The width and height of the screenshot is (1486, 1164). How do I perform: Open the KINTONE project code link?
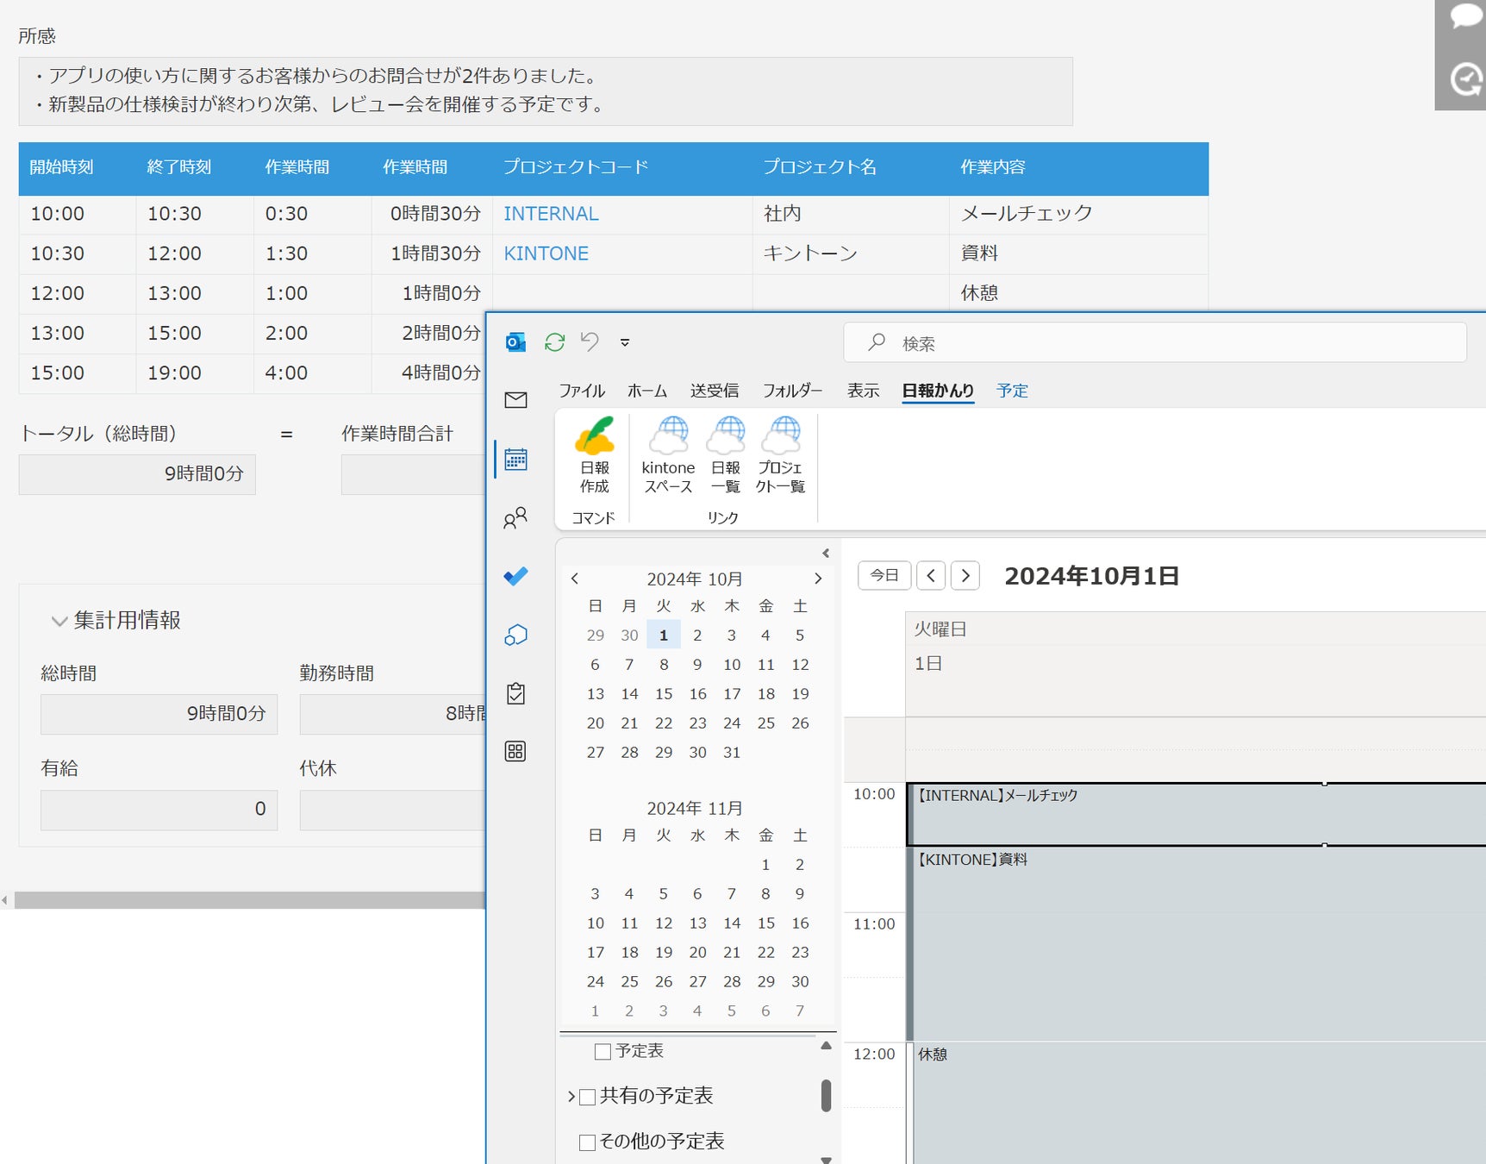(546, 253)
